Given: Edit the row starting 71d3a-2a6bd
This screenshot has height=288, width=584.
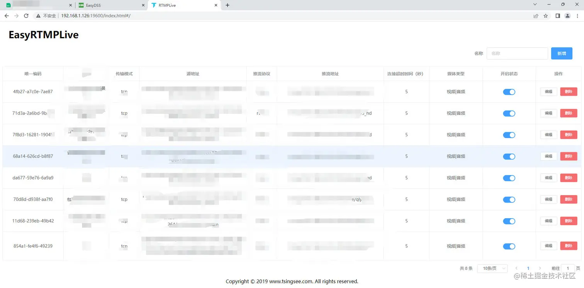Looking at the screenshot, I should pyautogui.click(x=548, y=113).
